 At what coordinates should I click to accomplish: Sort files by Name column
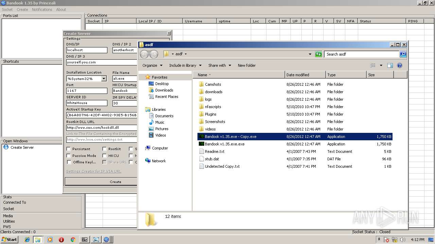239,75
